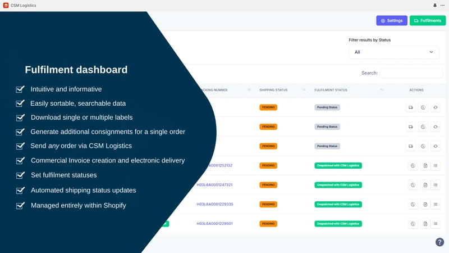
Task: Sort by Fulfilment Status column arrows
Action: (382, 90)
